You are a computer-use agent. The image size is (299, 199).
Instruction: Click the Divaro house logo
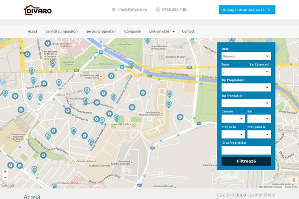[38, 10]
